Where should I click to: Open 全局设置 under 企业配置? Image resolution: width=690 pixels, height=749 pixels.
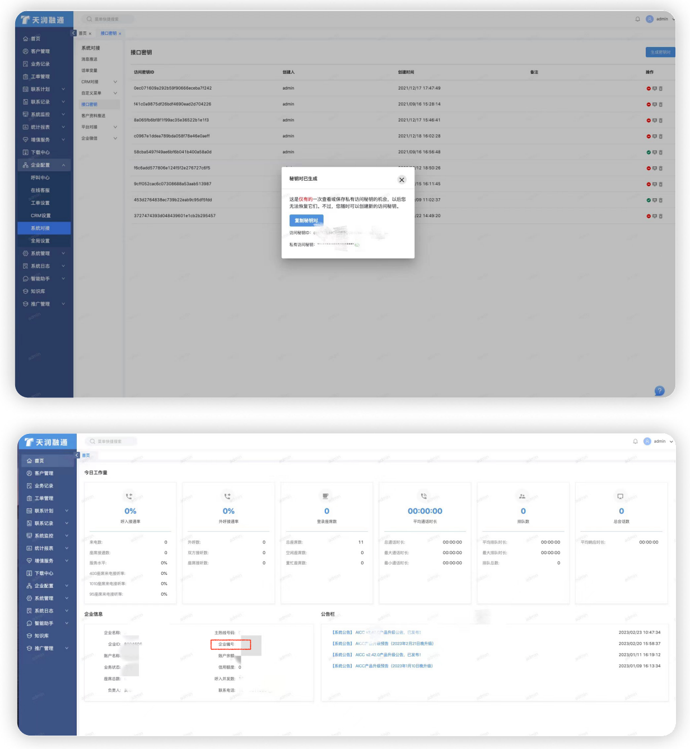(40, 241)
